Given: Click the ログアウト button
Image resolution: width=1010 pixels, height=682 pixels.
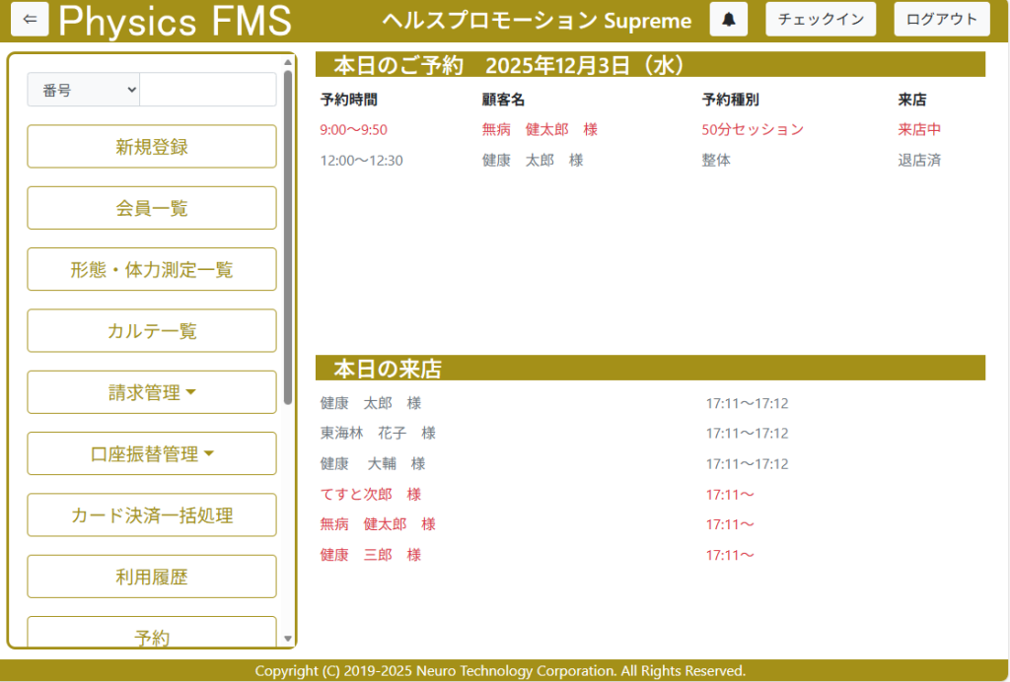Looking at the screenshot, I should [x=941, y=20].
